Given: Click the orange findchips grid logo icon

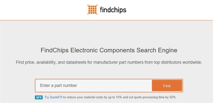Looking at the screenshot, I should click(x=92, y=10).
